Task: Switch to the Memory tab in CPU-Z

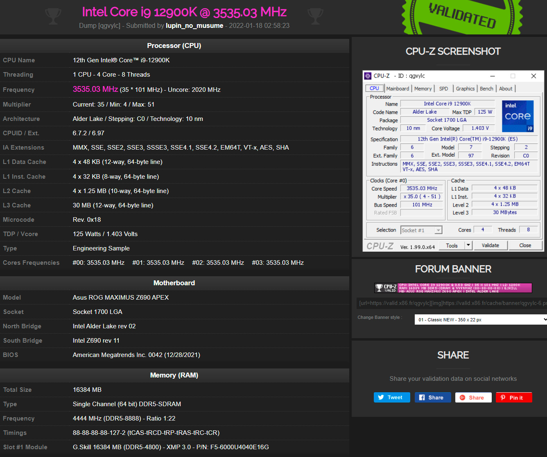Action: [x=423, y=89]
